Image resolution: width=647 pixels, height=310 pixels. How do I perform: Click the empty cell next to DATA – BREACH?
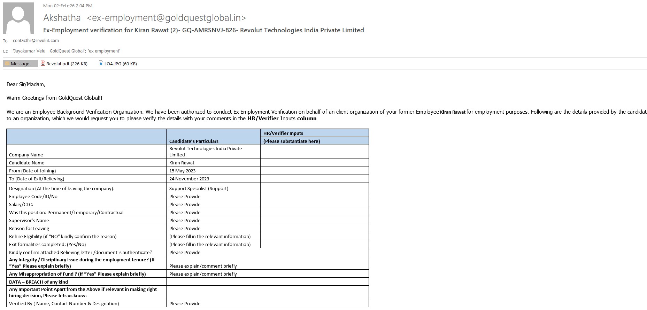click(x=267, y=282)
